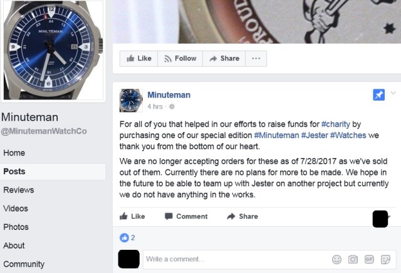Like the Minuteman page

click(x=139, y=59)
